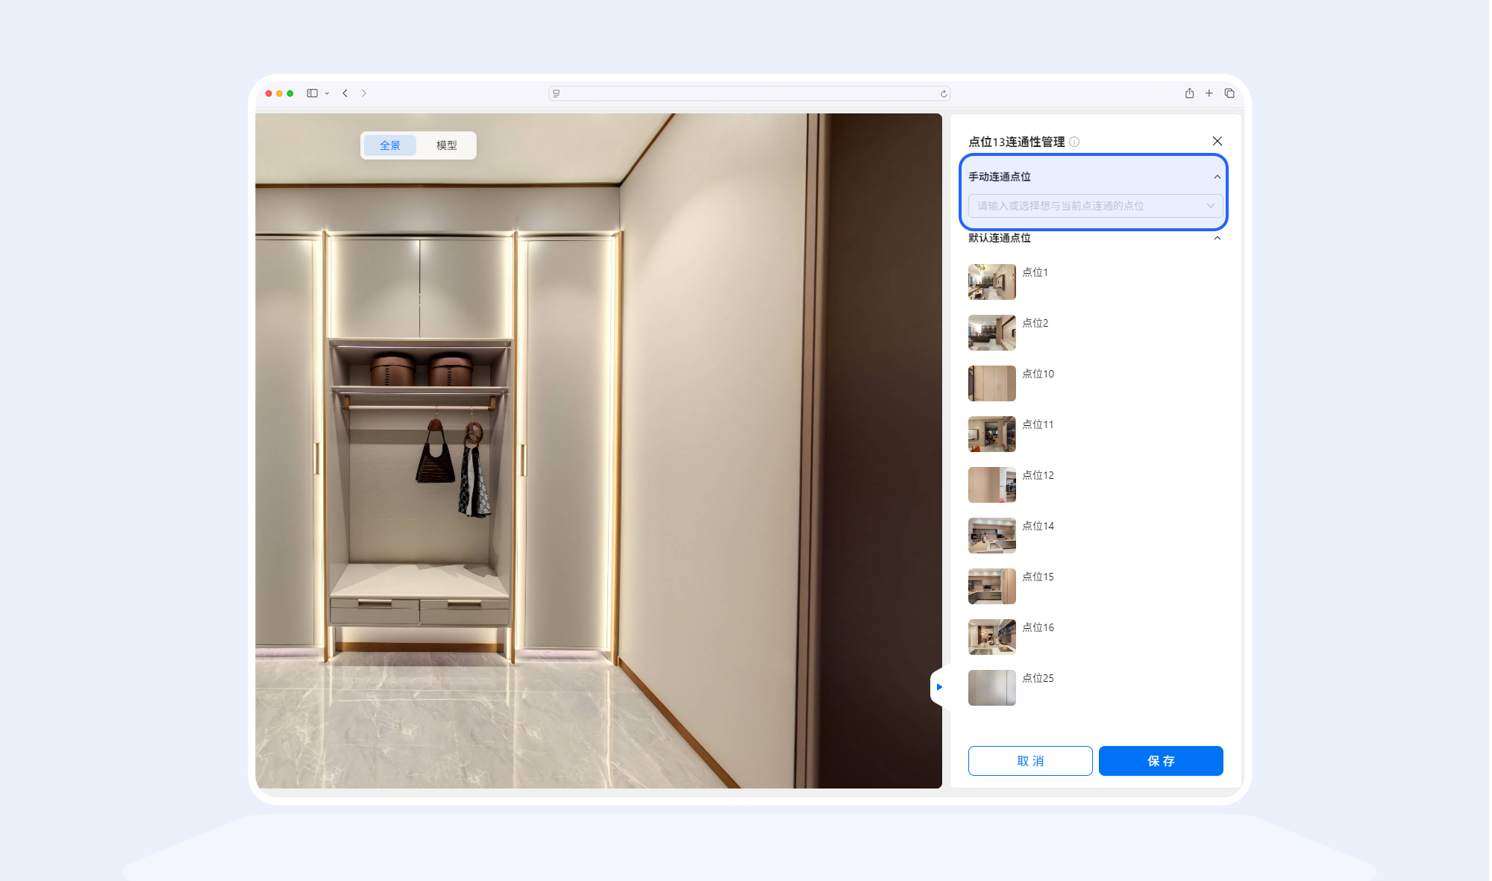Select the 点位10 thumbnail
This screenshot has height=881, width=1492.
(x=991, y=383)
